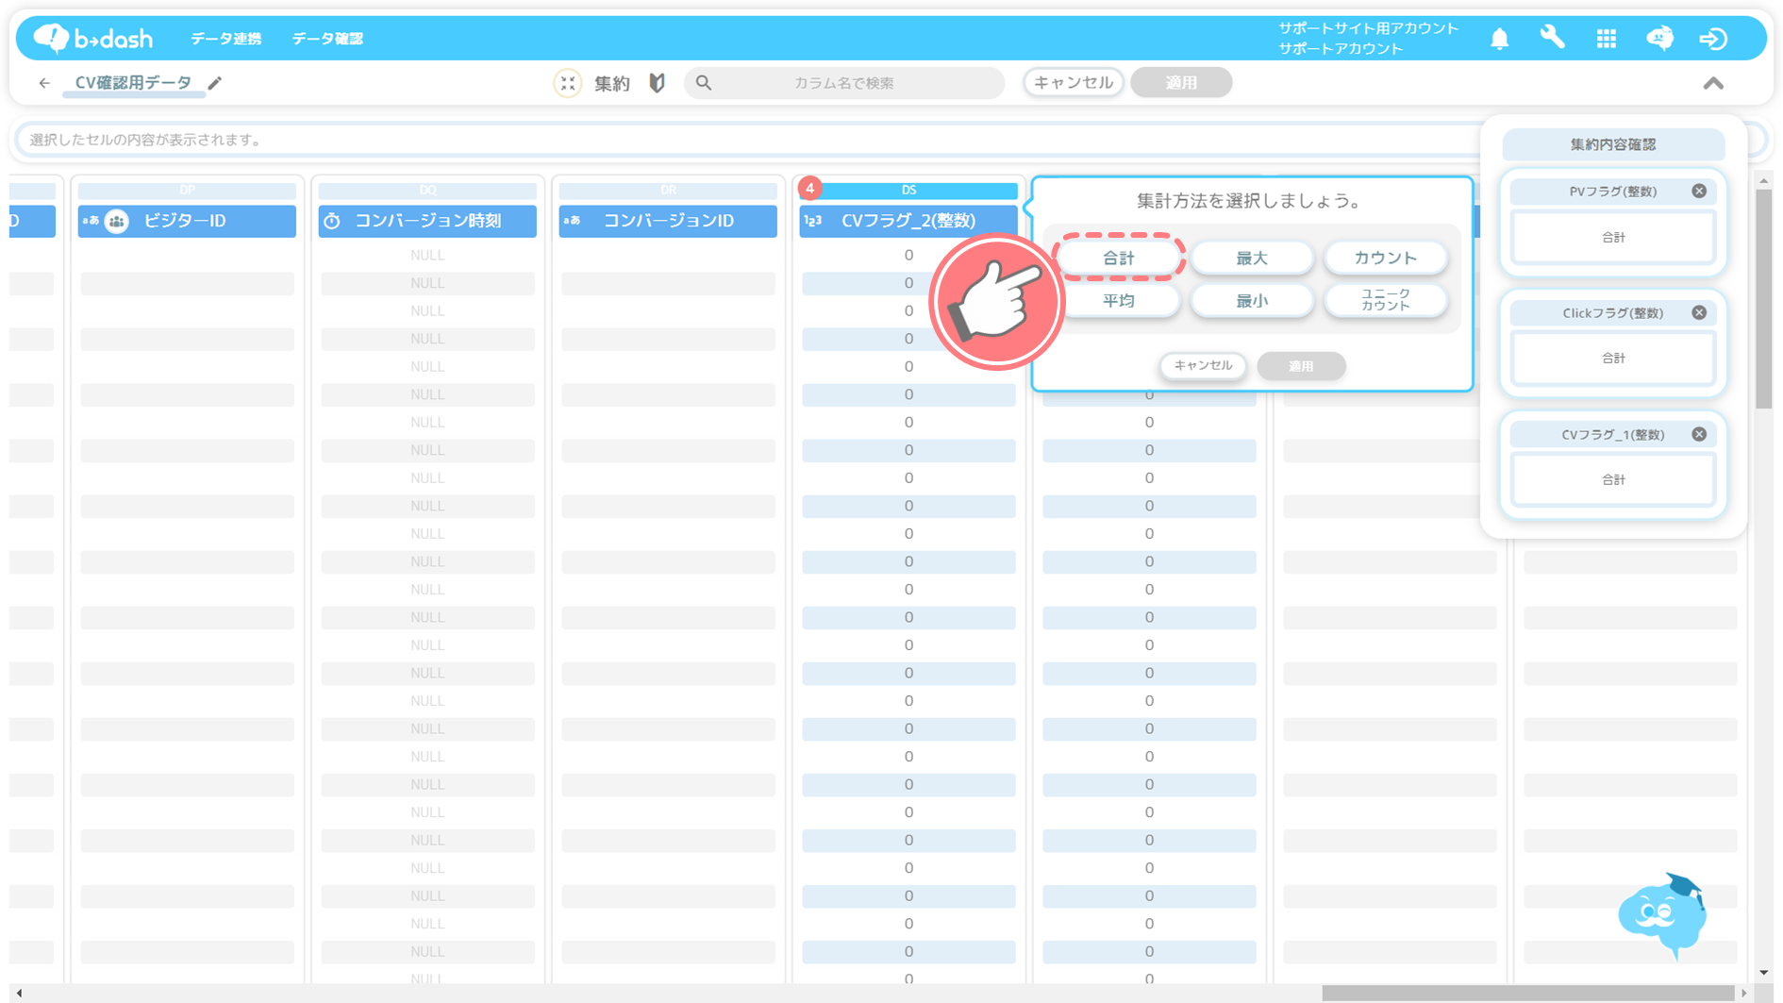This screenshot has width=1783, height=1003.
Task: Click the 123 type icon in CVフラグ_2 header
Action: click(813, 221)
